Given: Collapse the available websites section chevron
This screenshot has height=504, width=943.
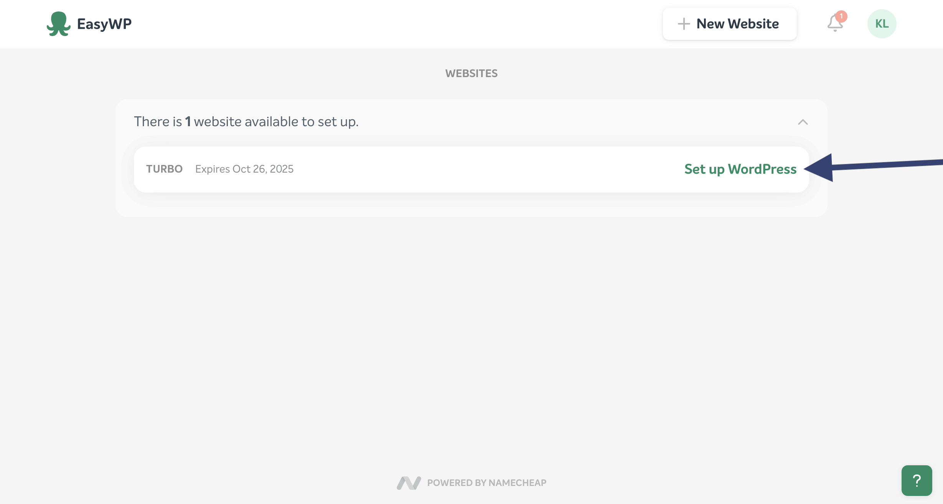Looking at the screenshot, I should (x=803, y=122).
